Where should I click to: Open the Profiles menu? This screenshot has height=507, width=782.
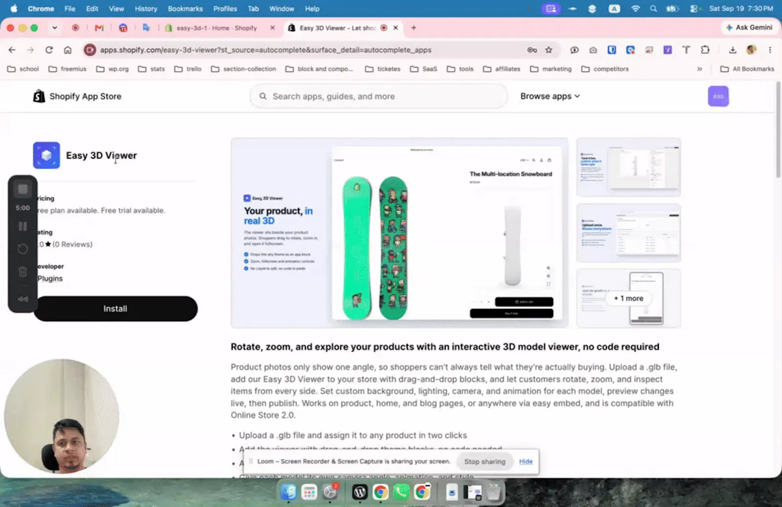tap(225, 9)
